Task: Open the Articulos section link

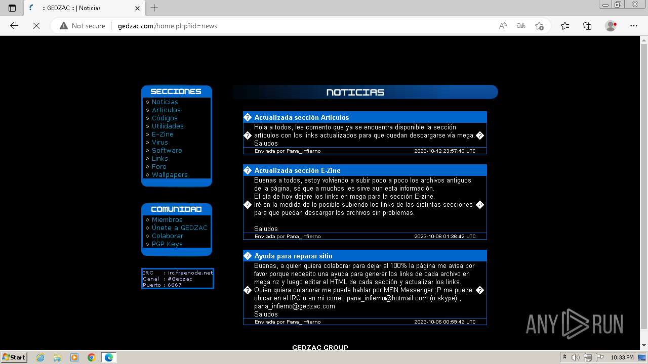Action: [x=166, y=110]
